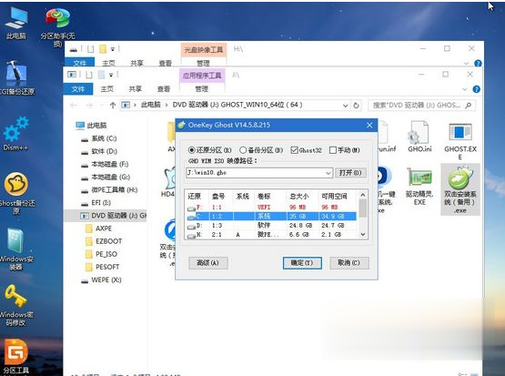Expand the ribbon in J:\ window
This screenshot has width=505, height=376.
pos(464,89)
